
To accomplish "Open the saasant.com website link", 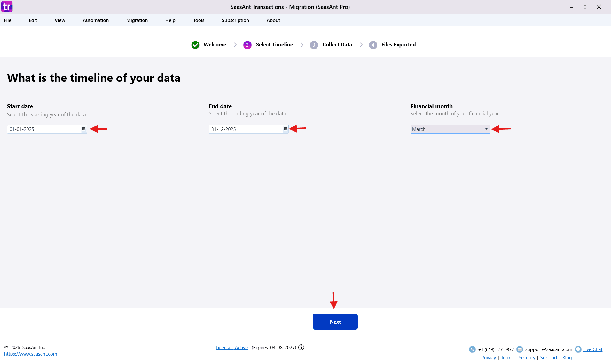I will [31, 354].
